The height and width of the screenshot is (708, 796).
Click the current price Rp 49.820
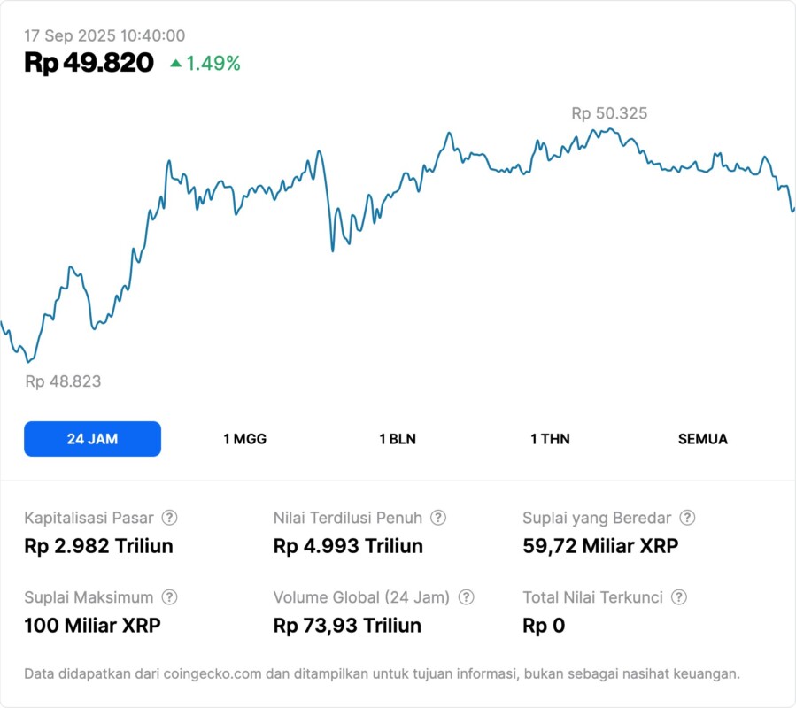(x=89, y=63)
